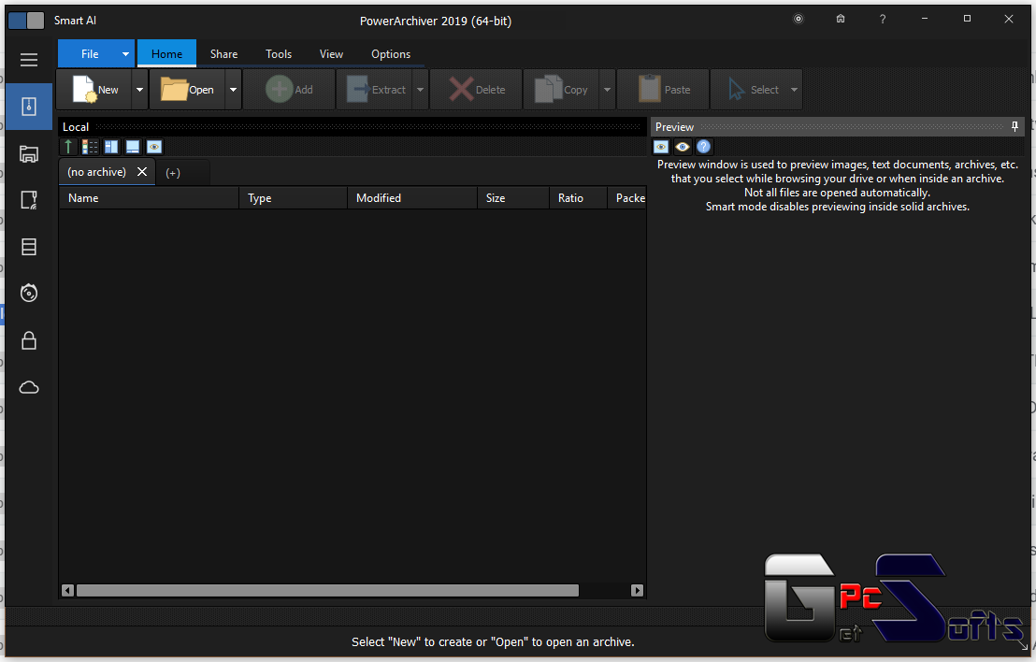
Task: Close the (no archive) tab
Action: pyautogui.click(x=141, y=172)
